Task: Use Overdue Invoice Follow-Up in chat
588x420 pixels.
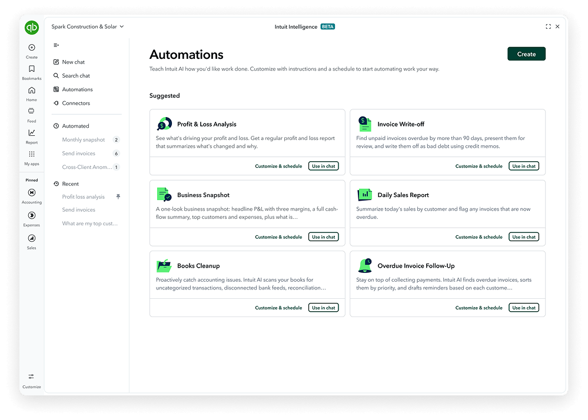Action: click(524, 308)
